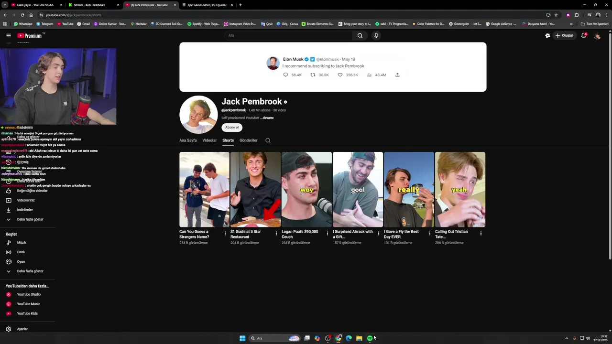Search within the channel using magnifier icon

point(268,140)
